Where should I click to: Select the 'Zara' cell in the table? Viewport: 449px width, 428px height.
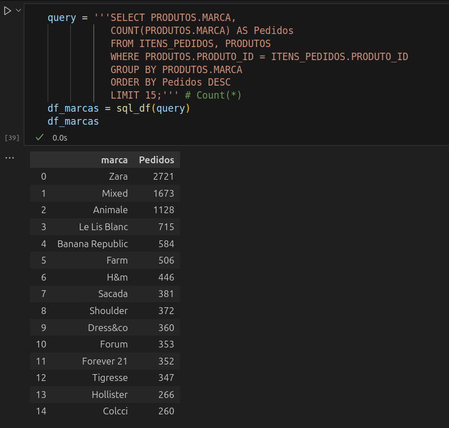click(x=118, y=176)
